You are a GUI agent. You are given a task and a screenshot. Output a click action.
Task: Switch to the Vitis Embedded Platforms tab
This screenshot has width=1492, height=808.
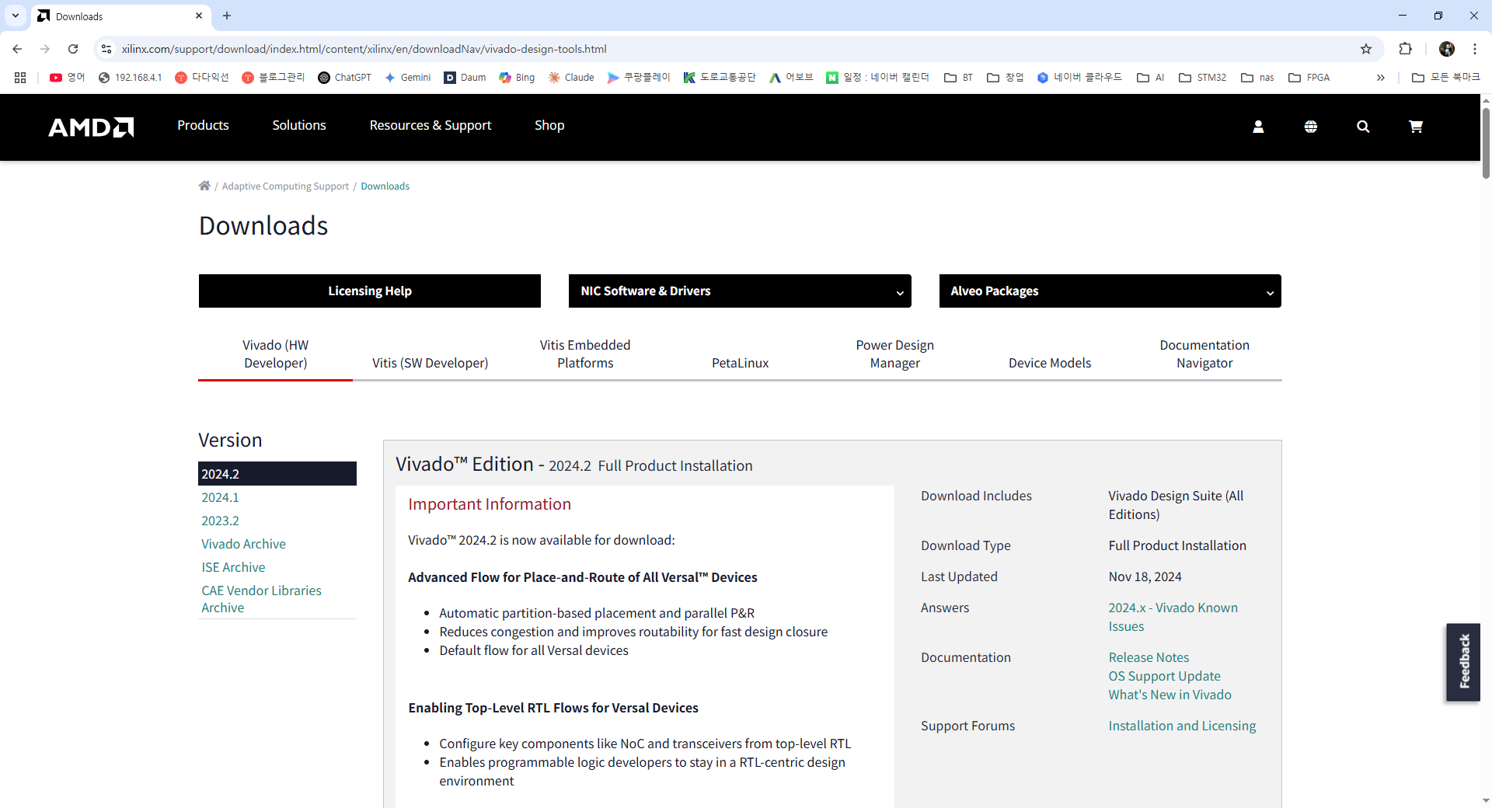[x=585, y=354]
